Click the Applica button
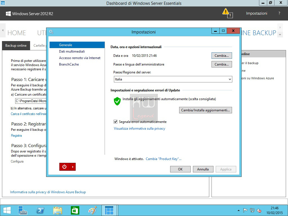 [x=226, y=169]
